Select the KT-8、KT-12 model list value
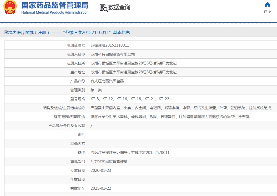Image resolution: width=277 pixels, height=196 pixels. [130, 99]
